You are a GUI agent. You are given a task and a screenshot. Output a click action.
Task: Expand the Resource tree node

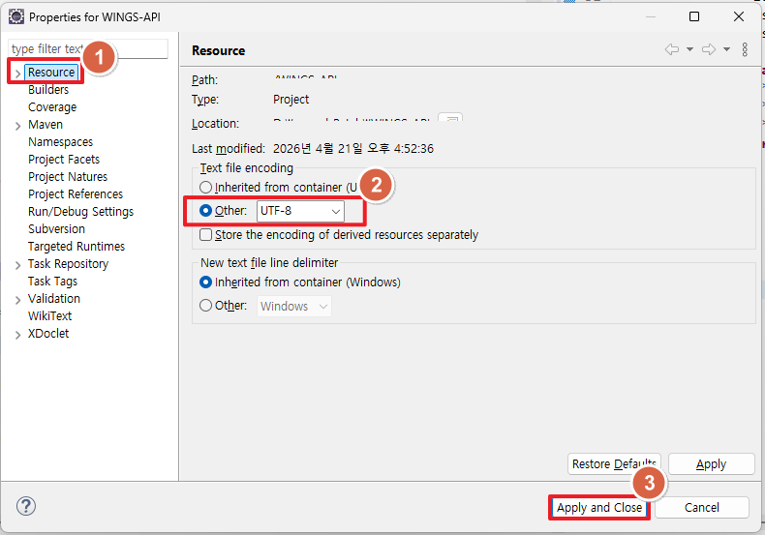pyautogui.click(x=17, y=74)
